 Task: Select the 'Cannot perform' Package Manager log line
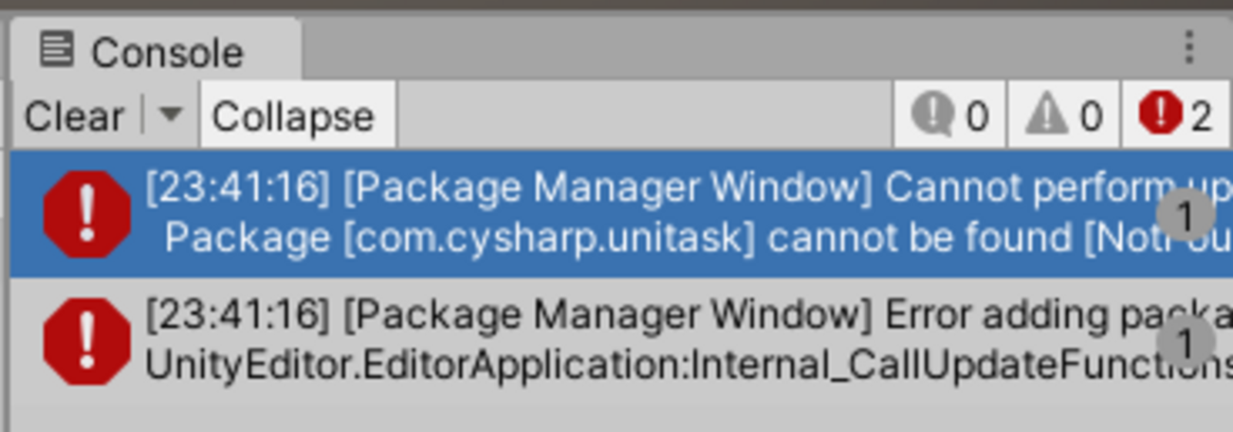point(621,214)
